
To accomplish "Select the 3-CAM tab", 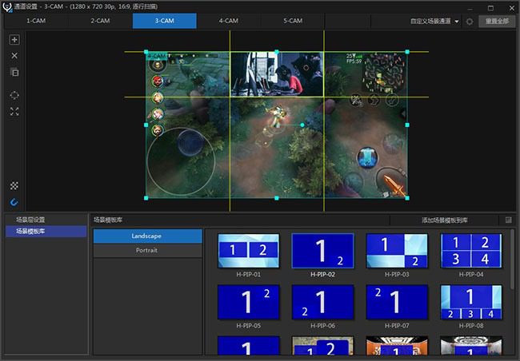I will pyautogui.click(x=165, y=21).
